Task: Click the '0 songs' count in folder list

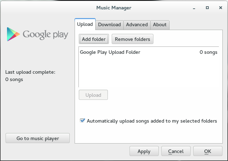Action: point(208,52)
